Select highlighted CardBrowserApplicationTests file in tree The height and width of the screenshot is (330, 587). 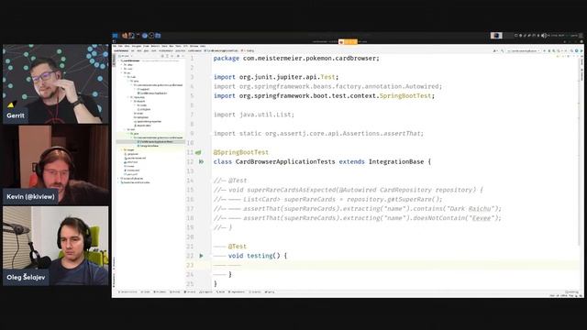[x=155, y=142]
